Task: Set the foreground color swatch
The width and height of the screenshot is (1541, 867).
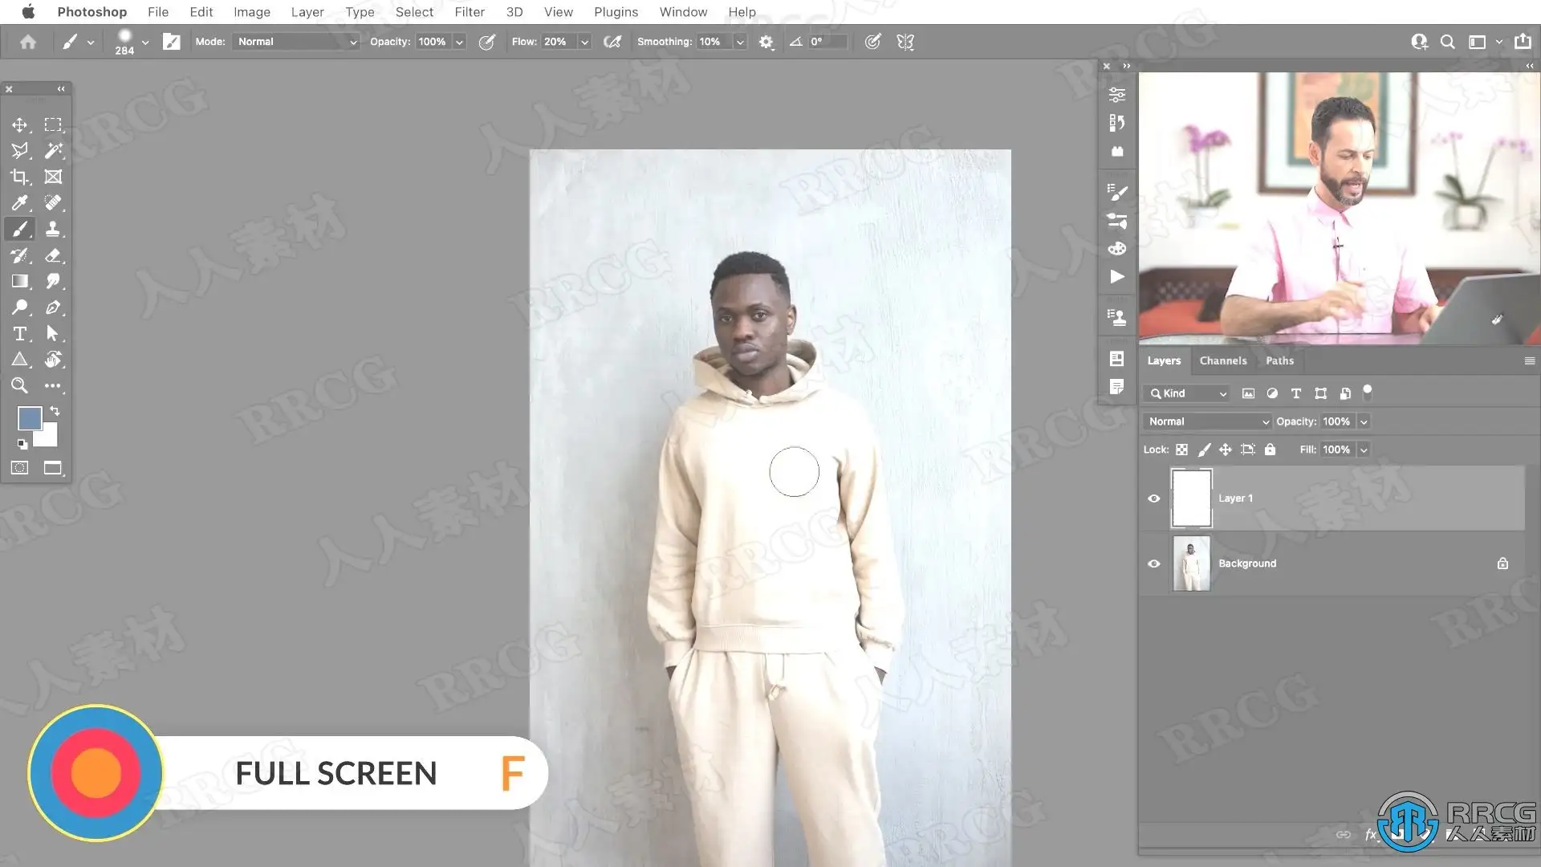Action: click(30, 418)
